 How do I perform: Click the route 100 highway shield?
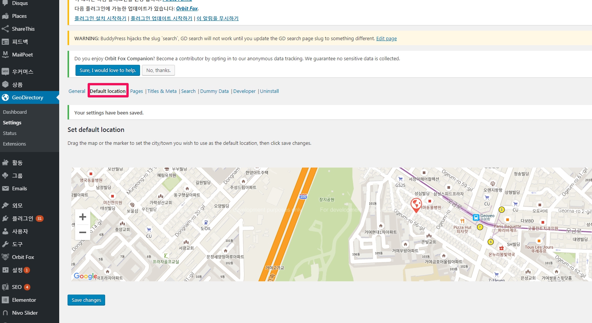303,196
